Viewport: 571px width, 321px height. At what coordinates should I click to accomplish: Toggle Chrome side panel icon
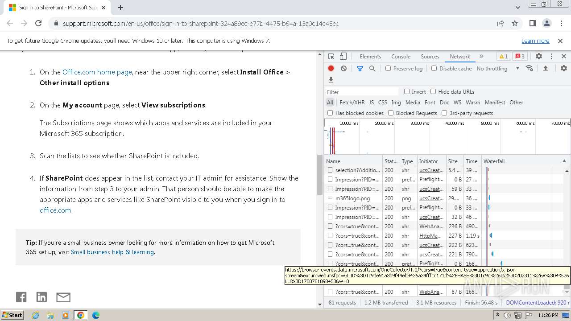point(533,23)
